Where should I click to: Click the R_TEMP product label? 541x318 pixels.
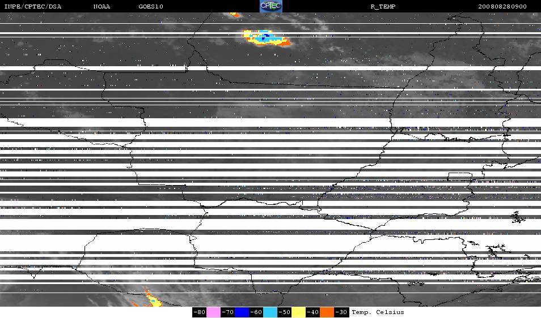pyautogui.click(x=383, y=7)
